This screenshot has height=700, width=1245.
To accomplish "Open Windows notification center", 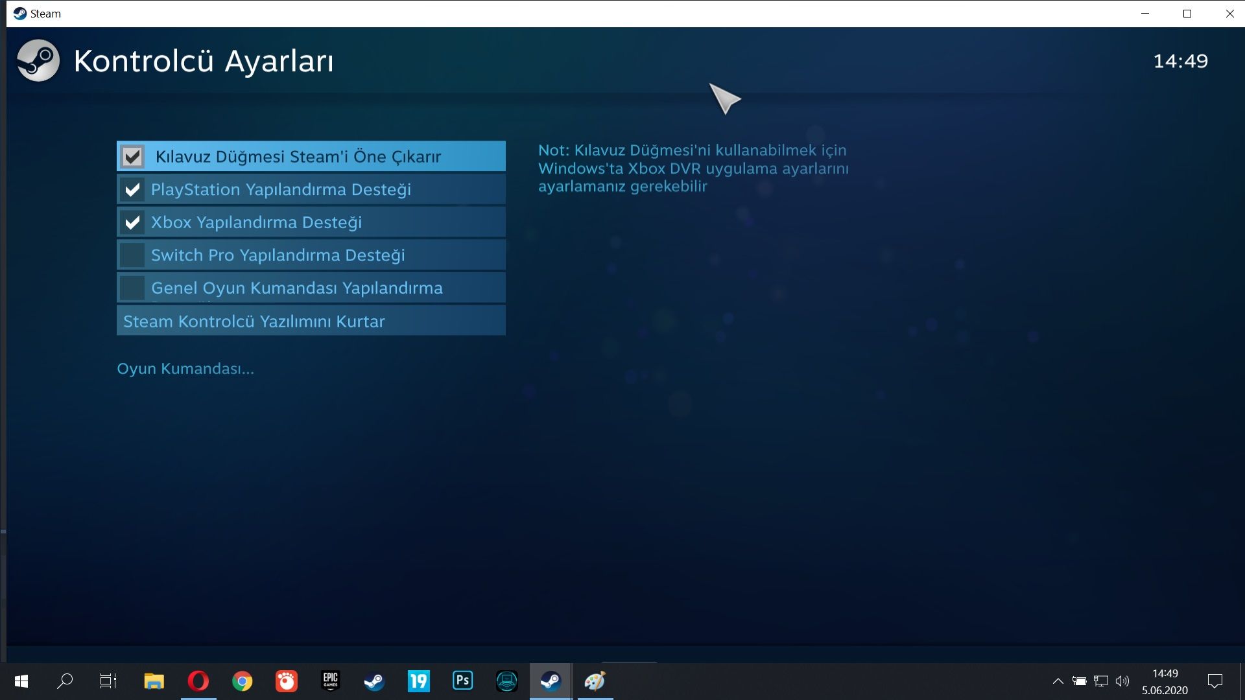I will tap(1215, 681).
